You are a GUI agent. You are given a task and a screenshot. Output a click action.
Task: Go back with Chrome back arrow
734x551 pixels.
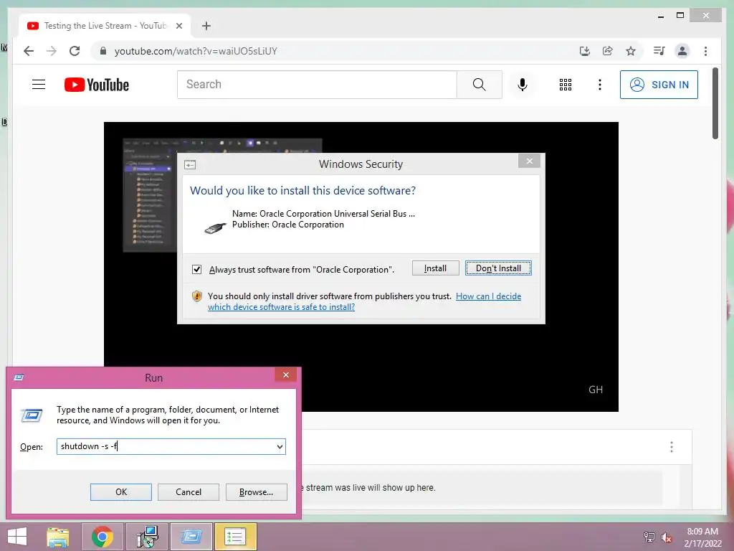[29, 51]
